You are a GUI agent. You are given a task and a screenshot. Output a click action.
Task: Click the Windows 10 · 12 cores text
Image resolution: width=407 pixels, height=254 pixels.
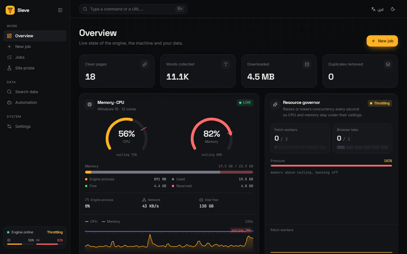pos(117,109)
